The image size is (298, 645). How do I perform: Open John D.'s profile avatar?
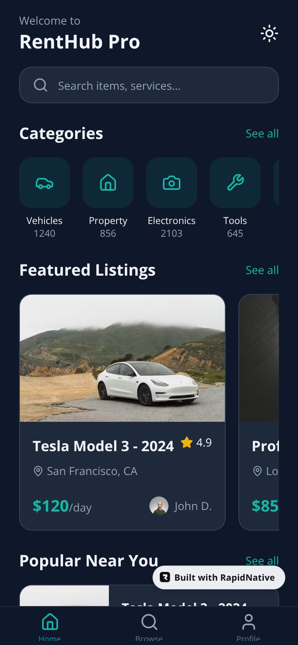pos(159,506)
